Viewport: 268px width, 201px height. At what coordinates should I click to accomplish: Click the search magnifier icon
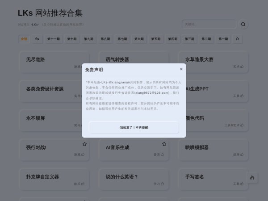[x=243, y=25]
